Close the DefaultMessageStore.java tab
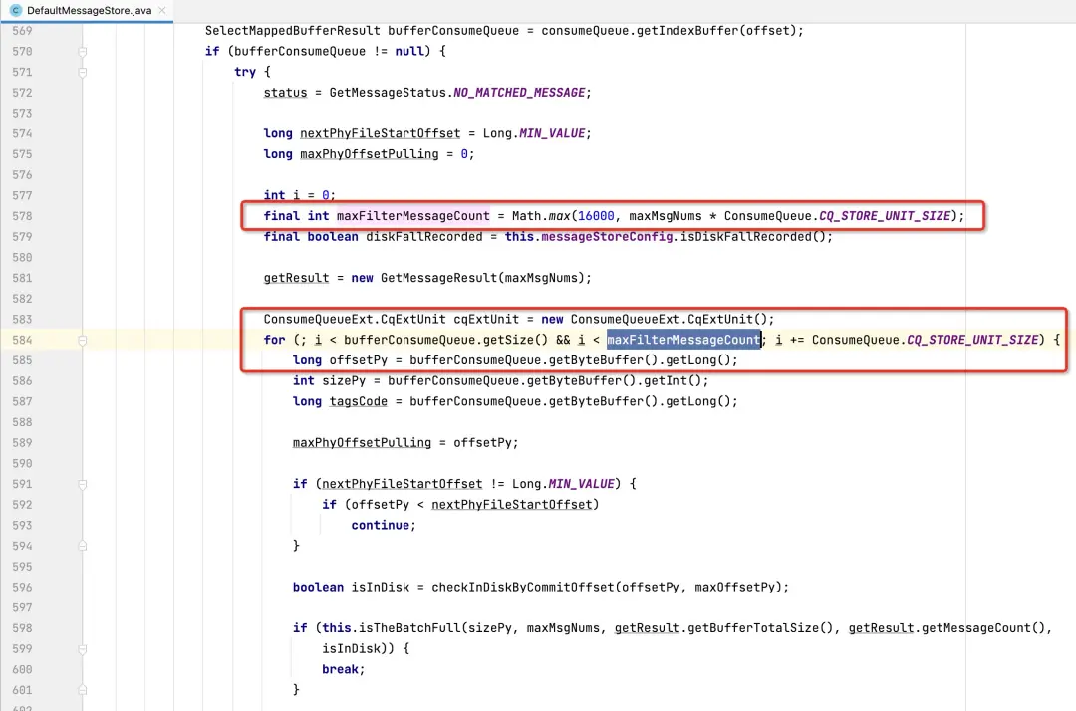The width and height of the screenshot is (1076, 711). pos(162,10)
